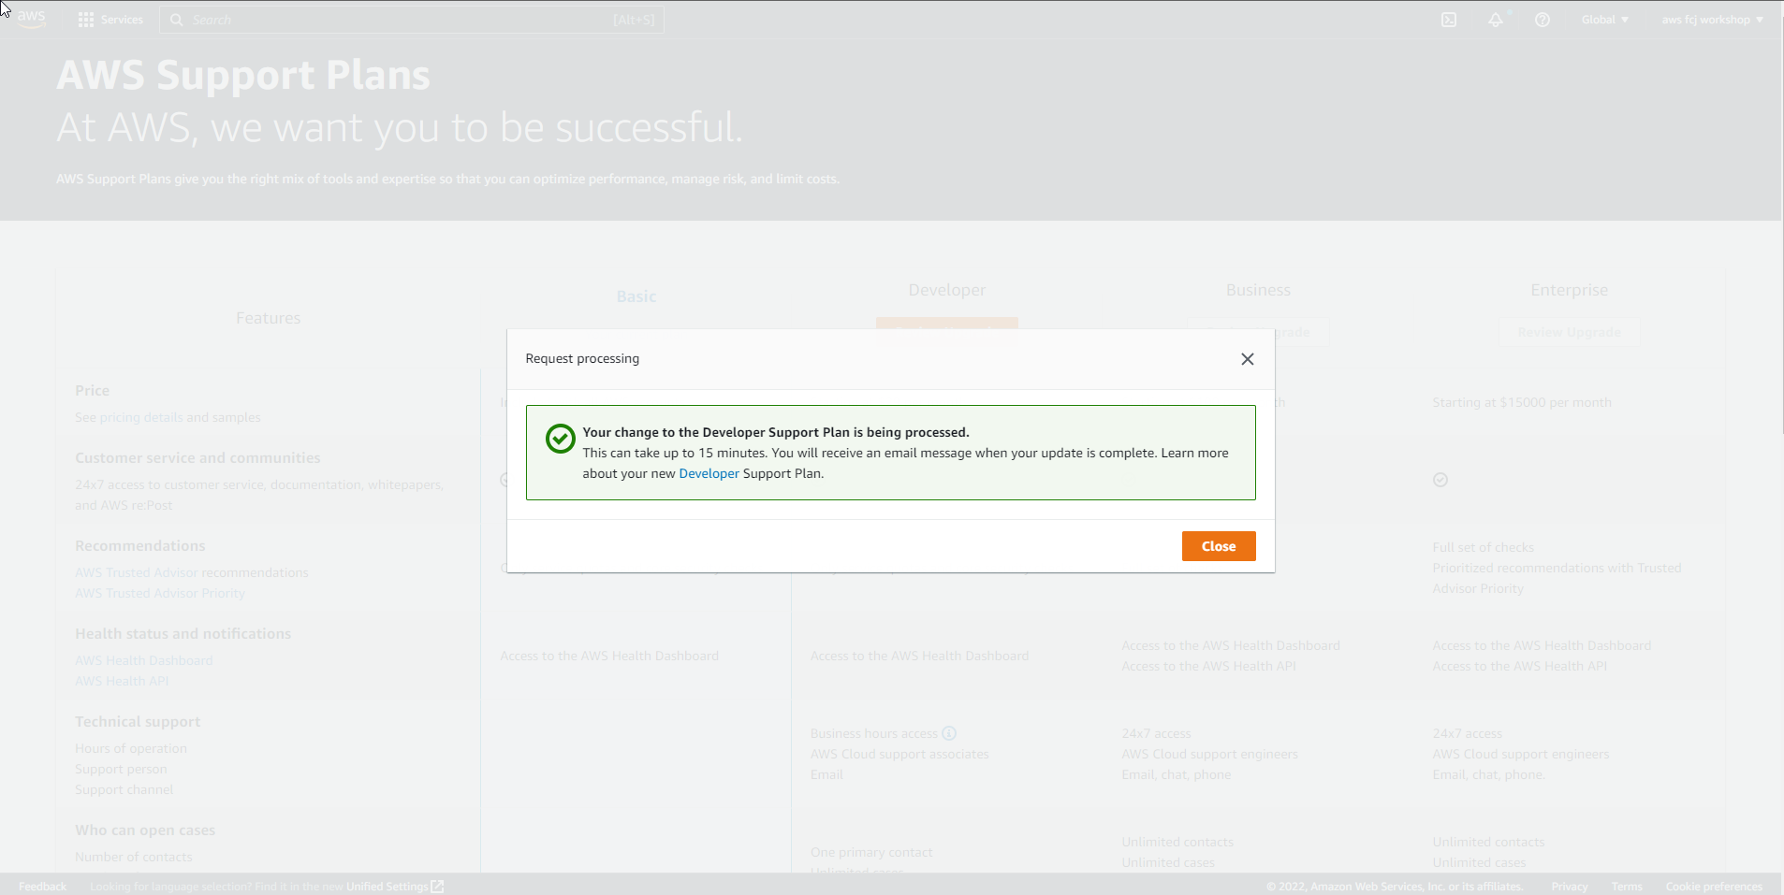Open the pricing details link

click(141, 417)
